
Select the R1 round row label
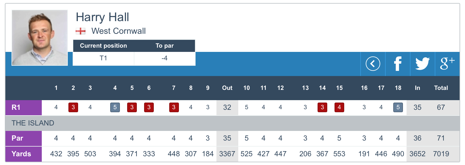[23, 107]
